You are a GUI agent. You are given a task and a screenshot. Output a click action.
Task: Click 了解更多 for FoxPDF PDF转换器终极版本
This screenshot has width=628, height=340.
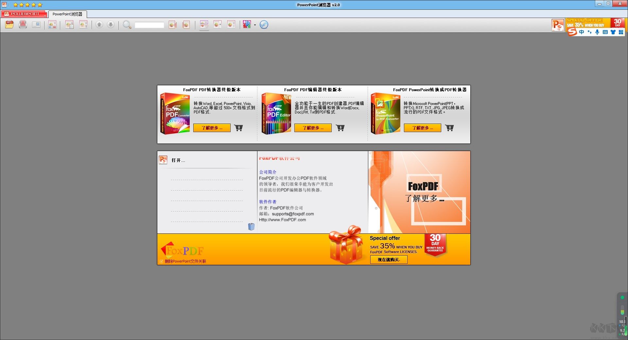coord(212,128)
